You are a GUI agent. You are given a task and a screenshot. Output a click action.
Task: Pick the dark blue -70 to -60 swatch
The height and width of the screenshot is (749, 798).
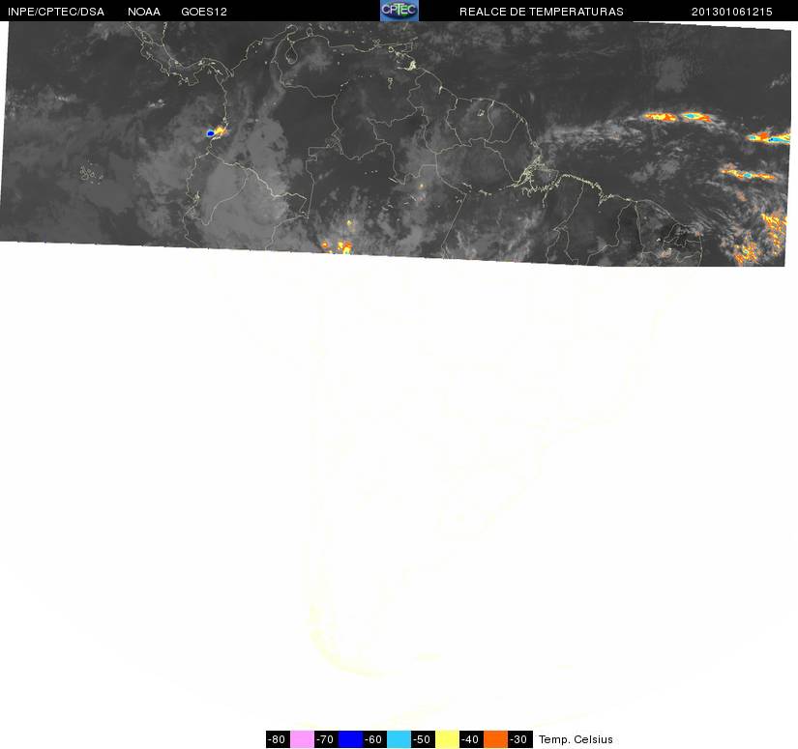(x=350, y=739)
